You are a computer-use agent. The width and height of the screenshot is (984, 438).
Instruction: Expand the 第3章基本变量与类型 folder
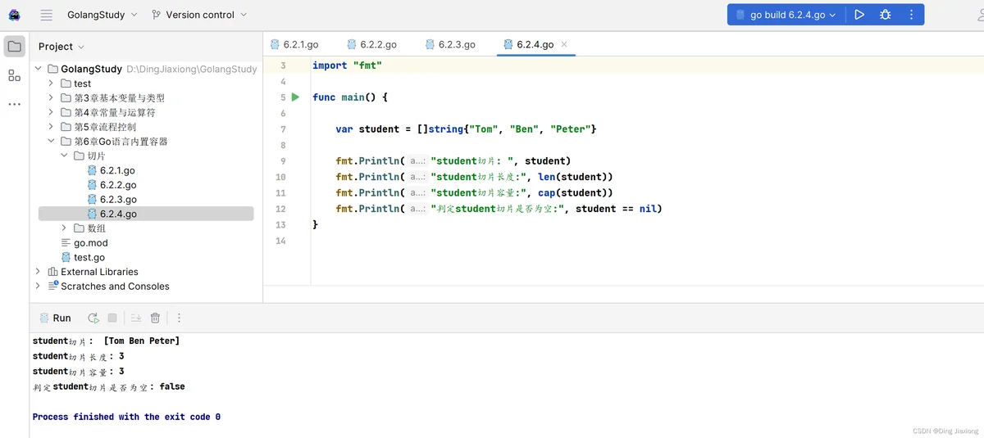point(51,98)
